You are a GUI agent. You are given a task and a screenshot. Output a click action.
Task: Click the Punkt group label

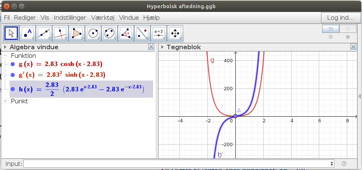tap(19, 101)
